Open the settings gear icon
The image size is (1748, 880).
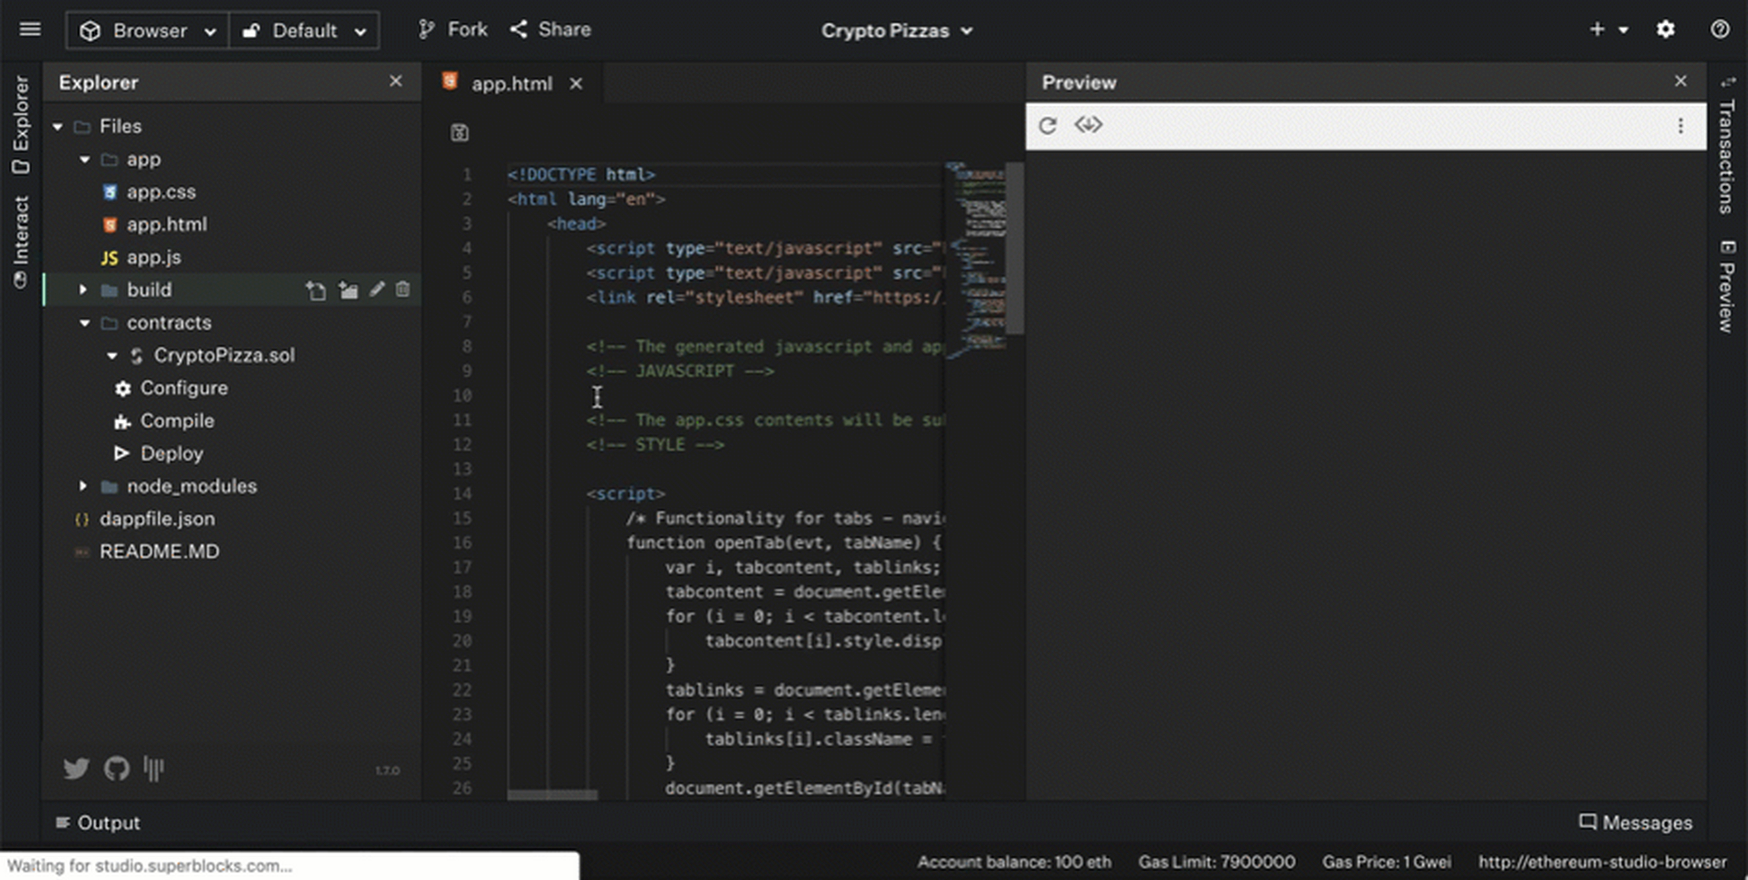point(1665,30)
